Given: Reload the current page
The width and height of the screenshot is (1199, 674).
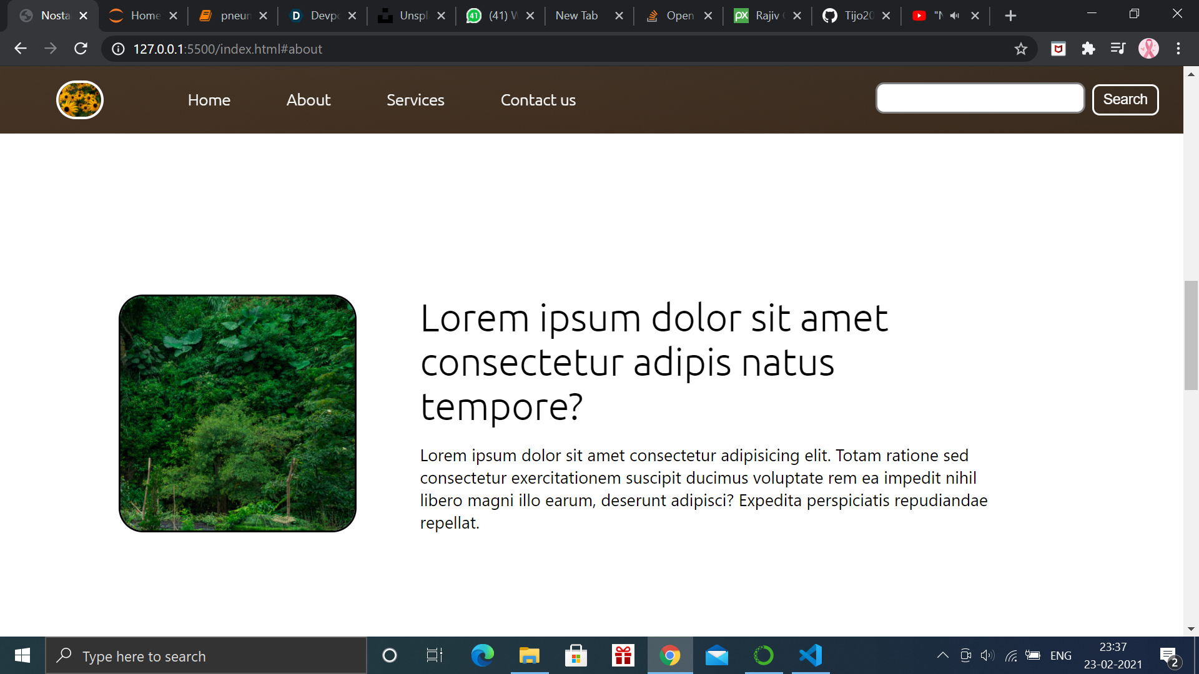Looking at the screenshot, I should click(81, 49).
